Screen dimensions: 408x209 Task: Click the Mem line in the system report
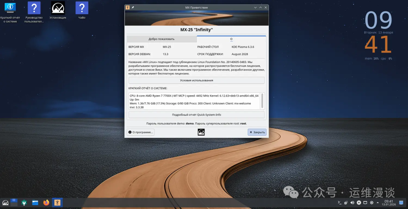click(x=190, y=103)
